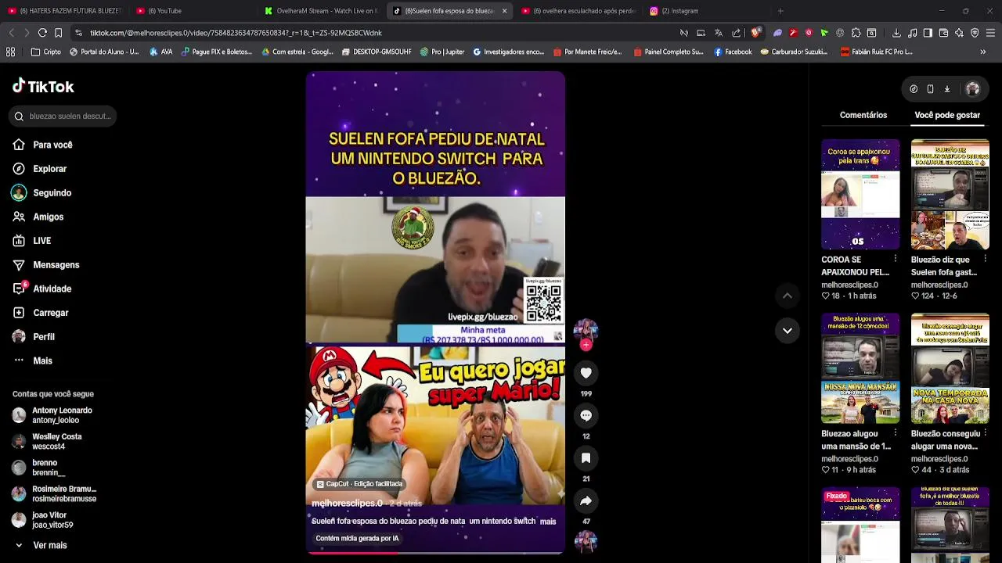Viewport: 1002px width, 563px height.
Task: Click get app phone icon
Action: click(930, 89)
